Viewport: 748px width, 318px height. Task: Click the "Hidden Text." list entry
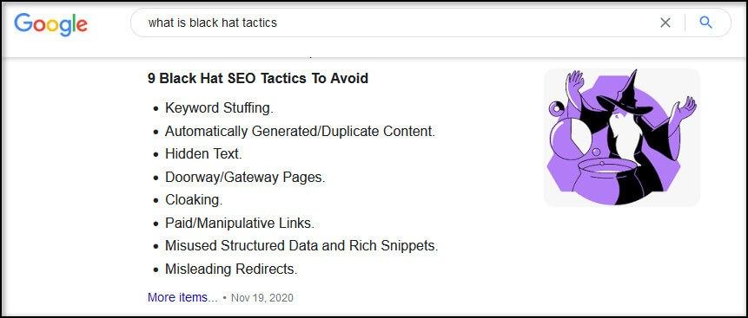coord(203,154)
